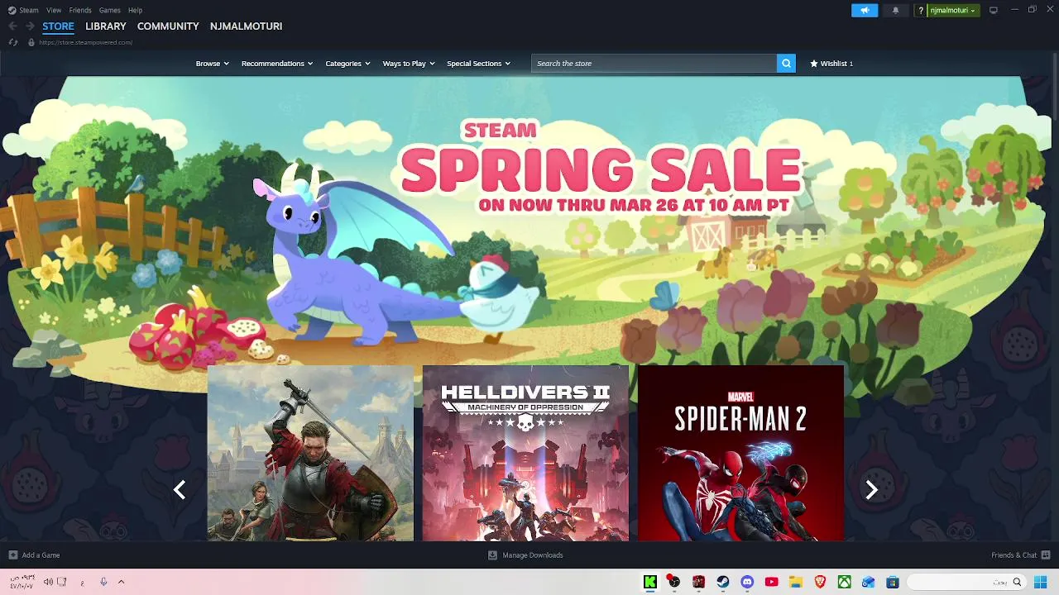
Task: Click the carousel next arrow
Action: click(871, 490)
